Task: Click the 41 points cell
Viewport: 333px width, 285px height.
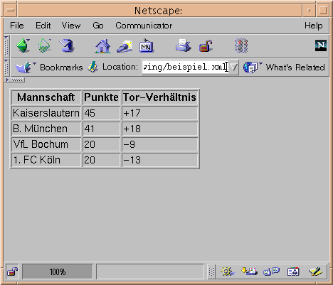Action: [102, 129]
